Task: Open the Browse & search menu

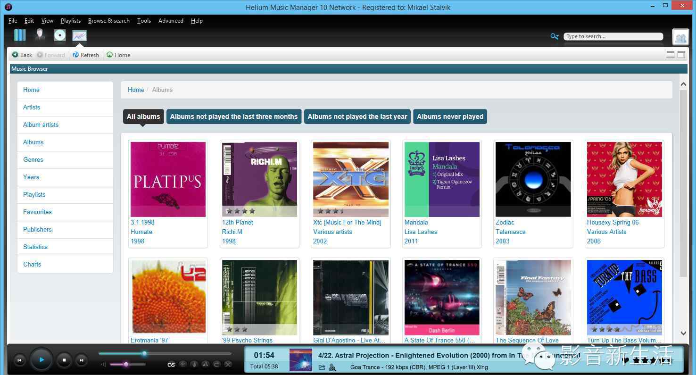Action: click(109, 21)
